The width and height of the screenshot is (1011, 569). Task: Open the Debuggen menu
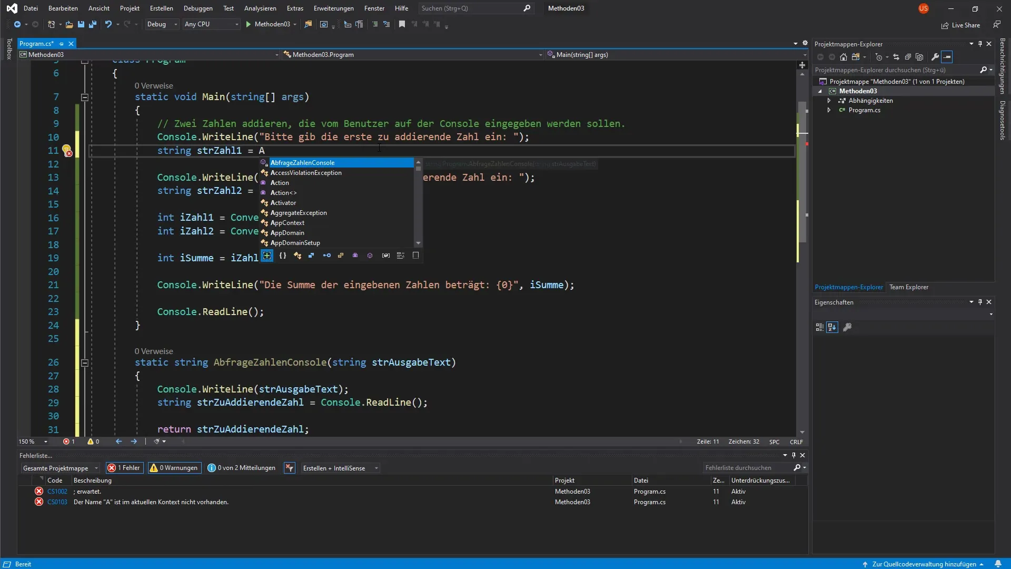coord(198,8)
